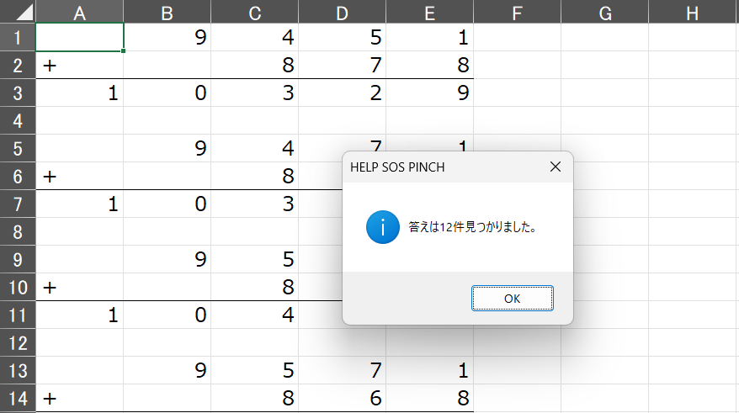
Task: Click the blue information icon
Action: click(383, 227)
